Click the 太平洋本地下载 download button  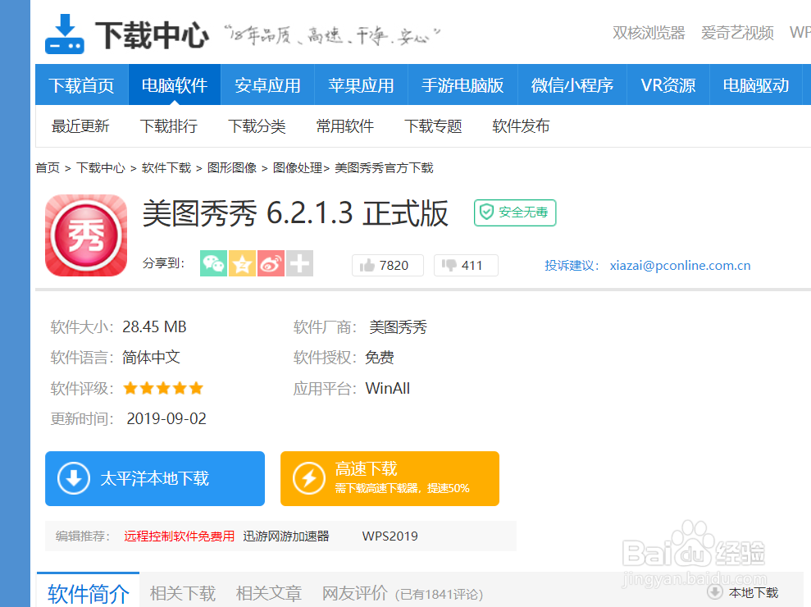(154, 478)
